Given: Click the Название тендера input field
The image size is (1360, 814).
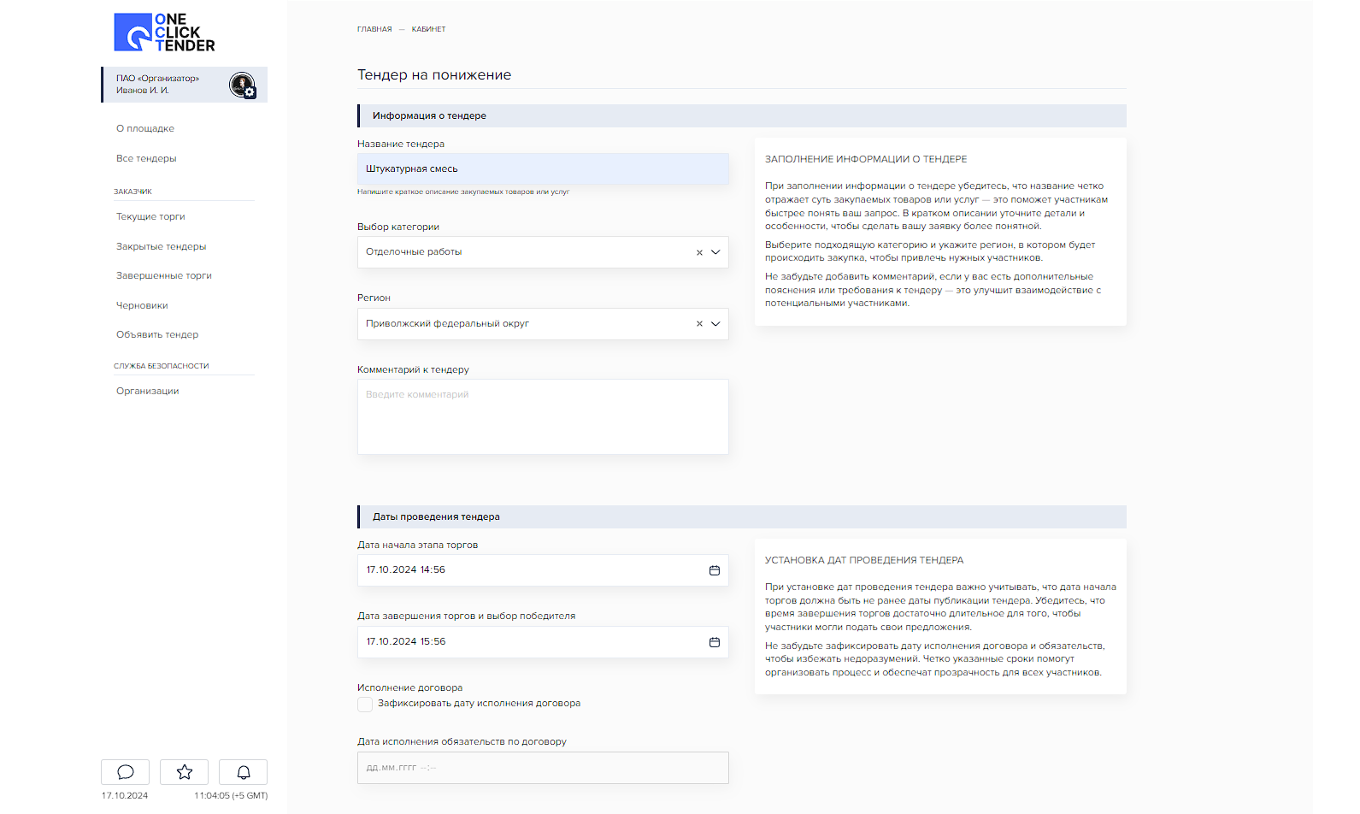Looking at the screenshot, I should point(543,169).
